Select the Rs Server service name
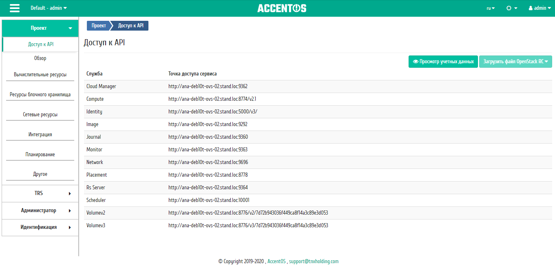The image size is (555, 266). point(96,188)
